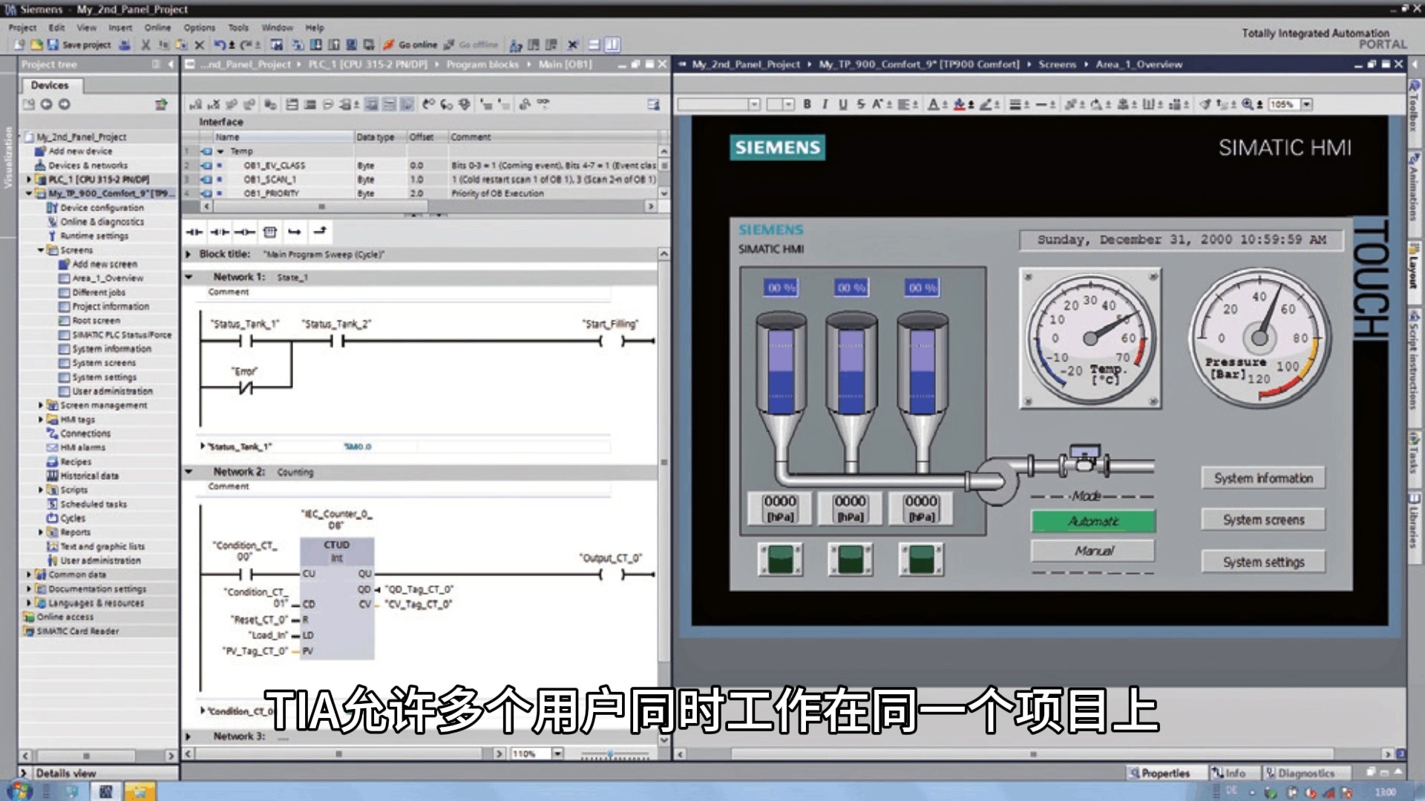Image resolution: width=1425 pixels, height=801 pixels.
Task: Click the split editor vertically icon
Action: click(612, 44)
